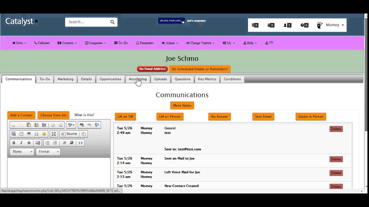The height and width of the screenshot is (207, 369).
Task: Click the question mark counter showing 0
Action: (x=304, y=25)
